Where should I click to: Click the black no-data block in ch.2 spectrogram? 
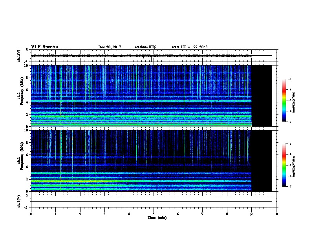(x=262, y=161)
